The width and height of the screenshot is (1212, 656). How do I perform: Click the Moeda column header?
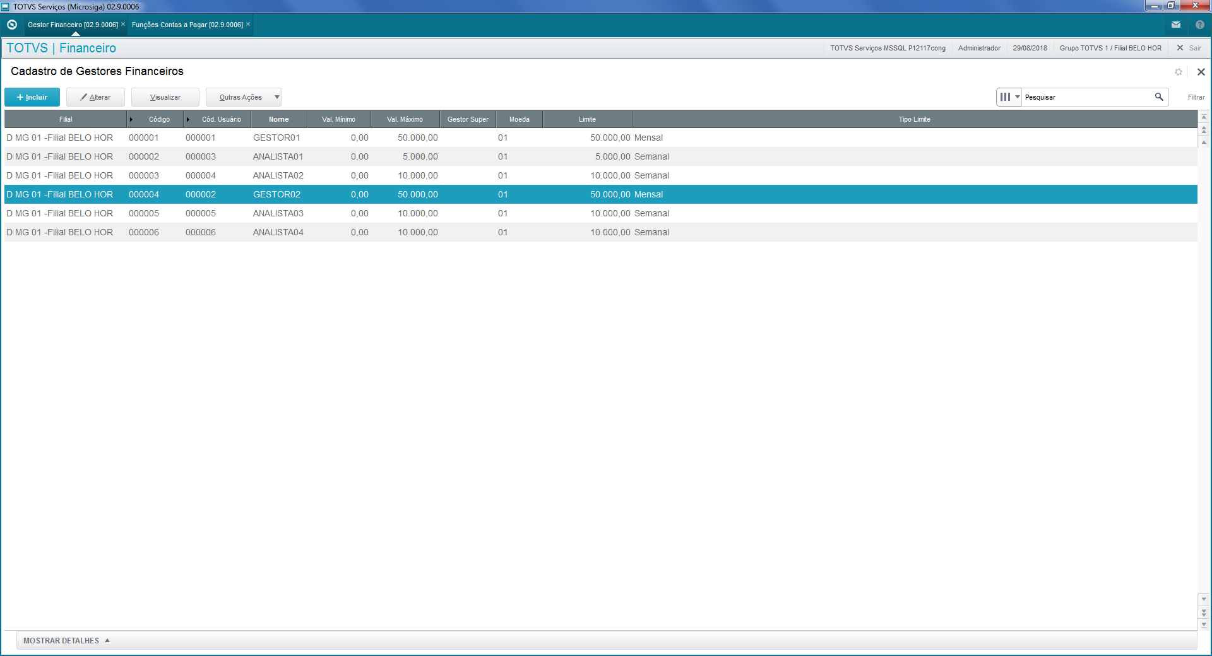[519, 119]
